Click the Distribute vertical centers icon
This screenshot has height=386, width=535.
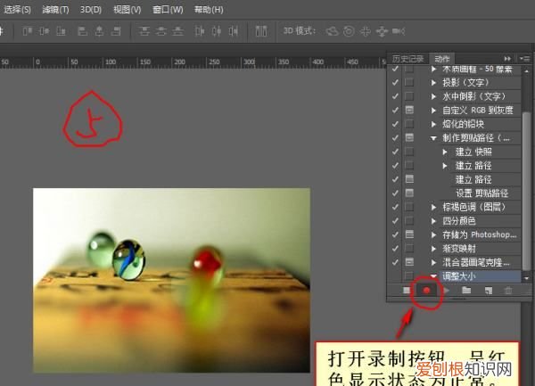[x=161, y=31]
